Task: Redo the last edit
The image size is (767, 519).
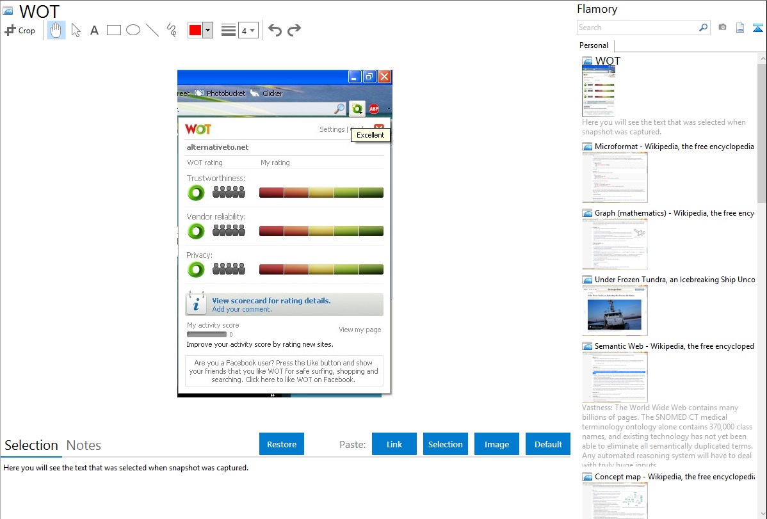Action: tap(294, 30)
